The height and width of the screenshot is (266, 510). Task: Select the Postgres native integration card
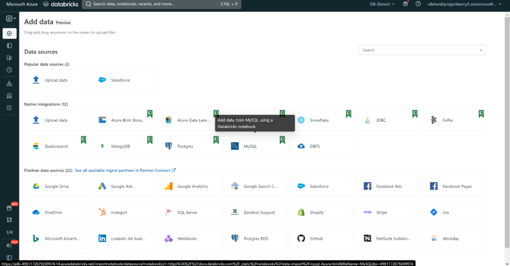click(189, 146)
